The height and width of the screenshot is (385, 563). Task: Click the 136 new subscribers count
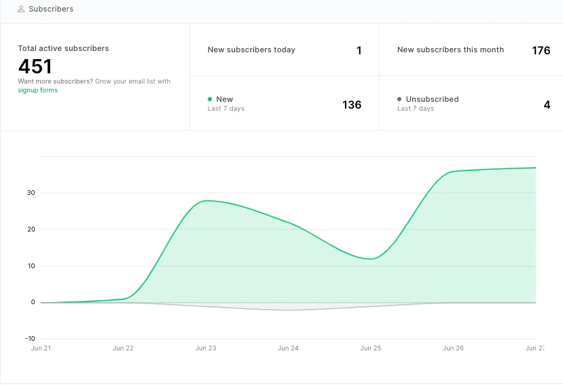point(352,105)
